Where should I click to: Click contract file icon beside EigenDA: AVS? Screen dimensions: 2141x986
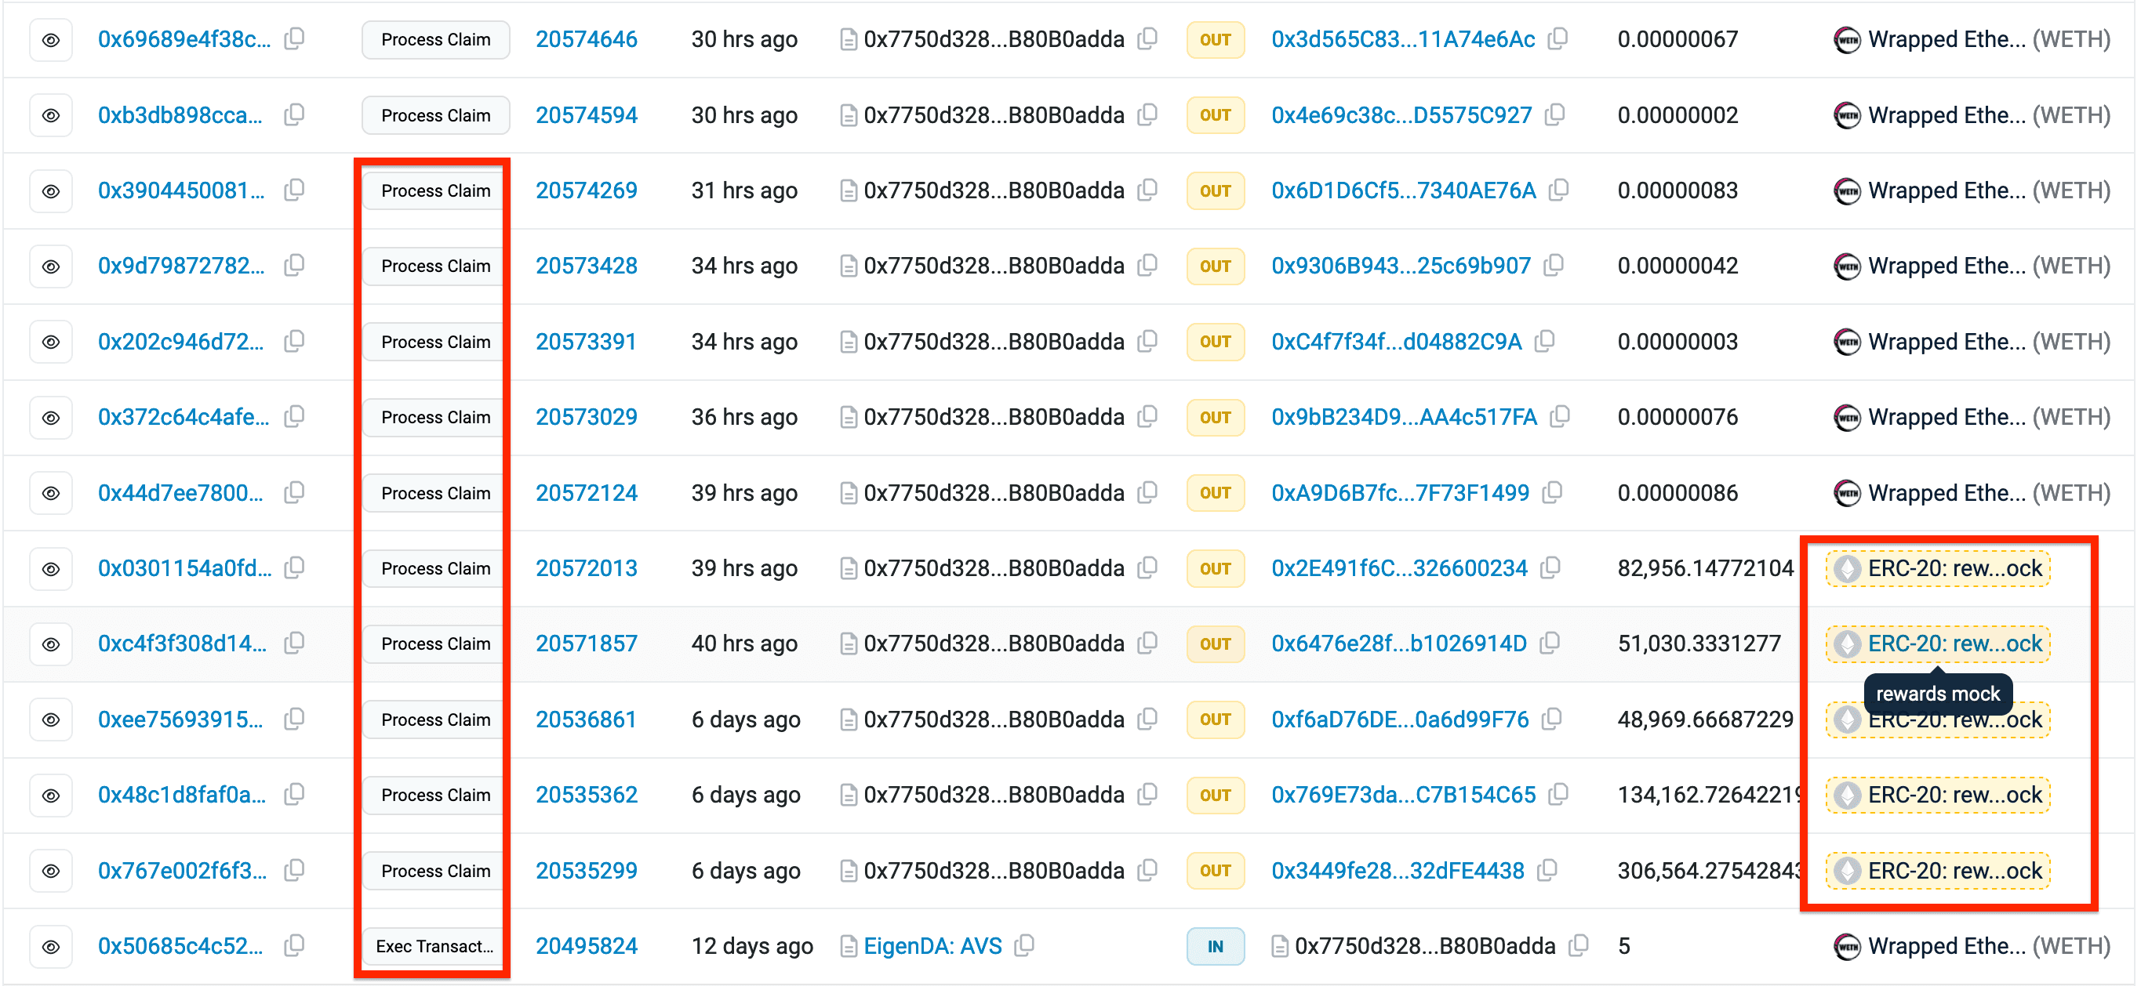pyautogui.click(x=848, y=946)
